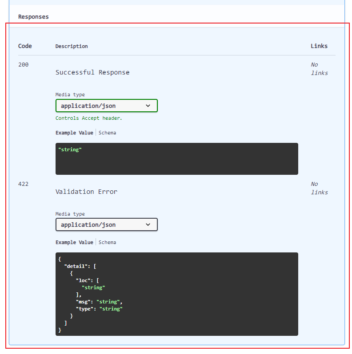Select the "Successful Response" description text
The width and height of the screenshot is (352, 354).
[92, 72]
